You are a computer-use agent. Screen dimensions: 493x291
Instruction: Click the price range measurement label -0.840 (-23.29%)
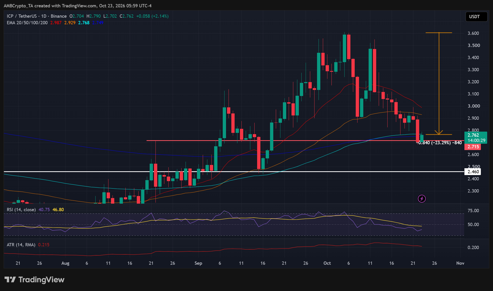pos(439,143)
